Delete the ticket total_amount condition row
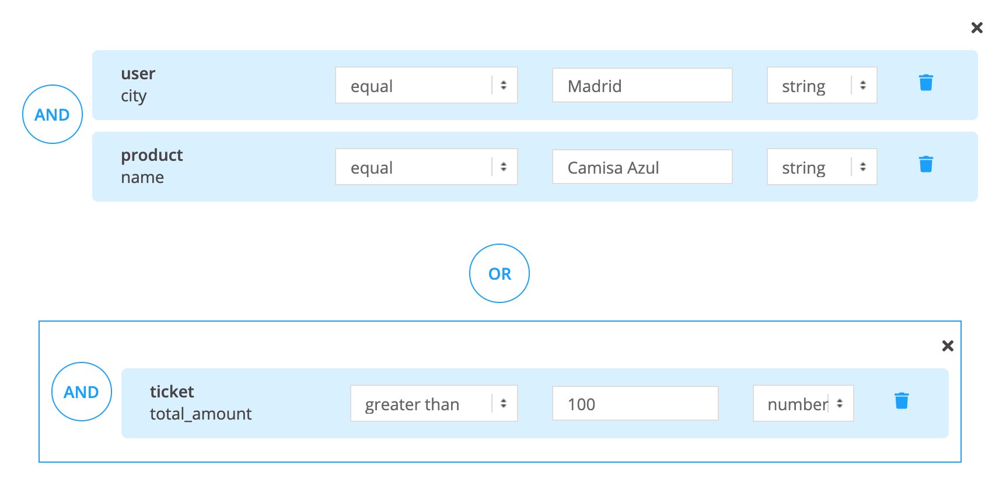The width and height of the screenshot is (999, 486). tap(901, 401)
